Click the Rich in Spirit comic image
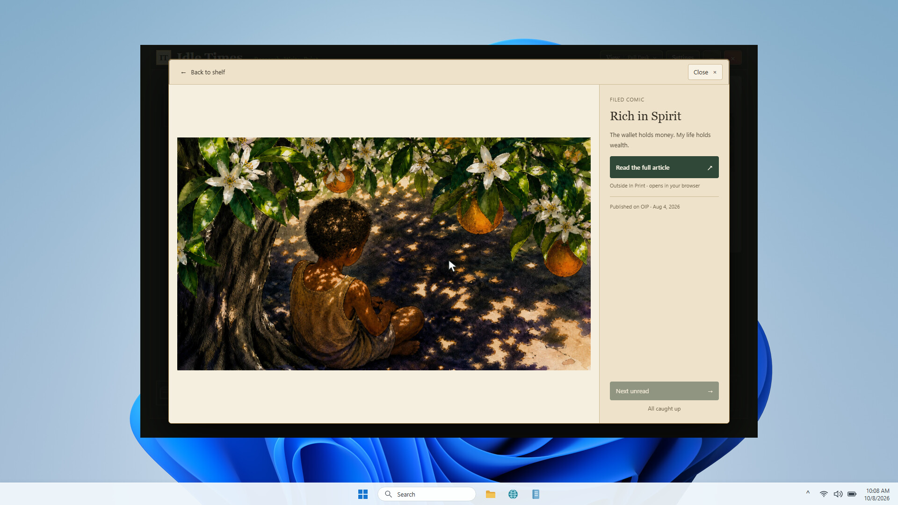This screenshot has width=898, height=505. [384, 254]
